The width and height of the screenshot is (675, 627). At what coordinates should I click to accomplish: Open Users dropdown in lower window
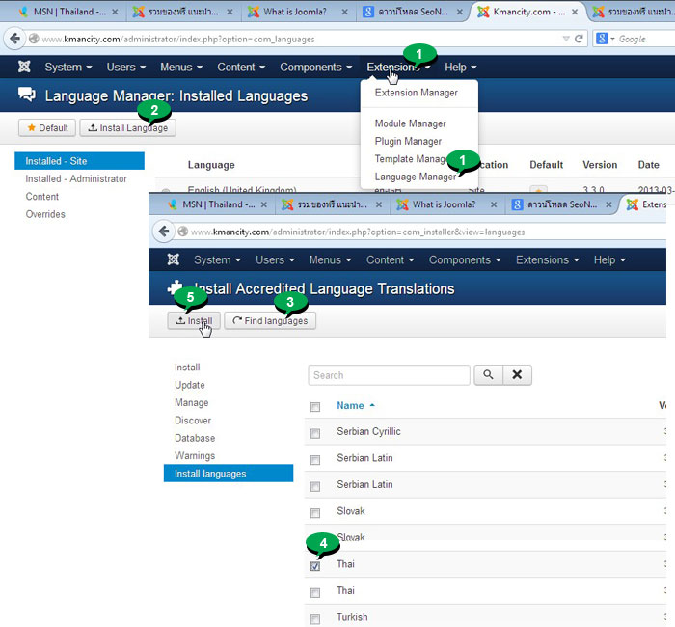275,260
